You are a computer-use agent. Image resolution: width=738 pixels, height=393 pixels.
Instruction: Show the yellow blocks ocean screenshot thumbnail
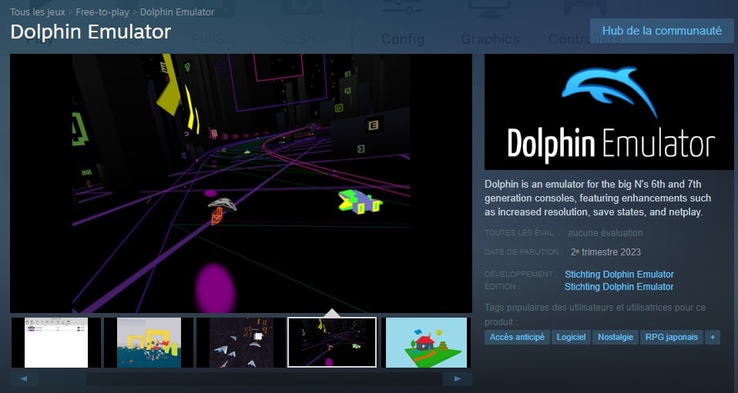click(149, 342)
